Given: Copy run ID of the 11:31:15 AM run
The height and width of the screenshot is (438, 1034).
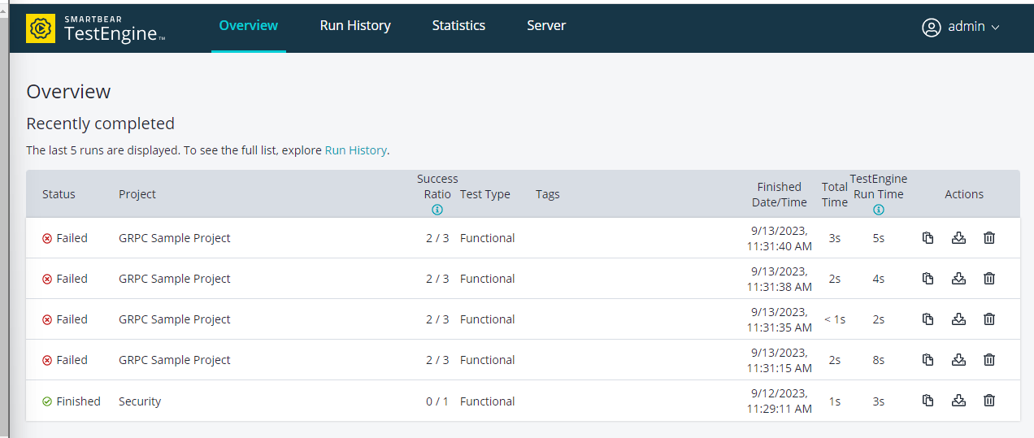Looking at the screenshot, I should 928,360.
